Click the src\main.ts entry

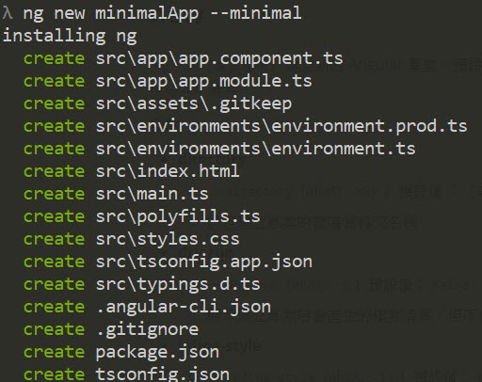point(152,194)
